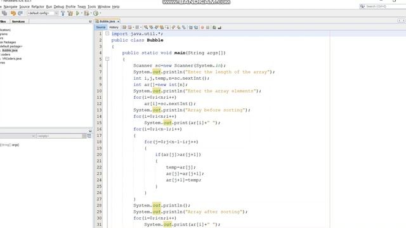Click the Clean and Build icon
Viewport: 406px width, 228px height.
(70, 13)
